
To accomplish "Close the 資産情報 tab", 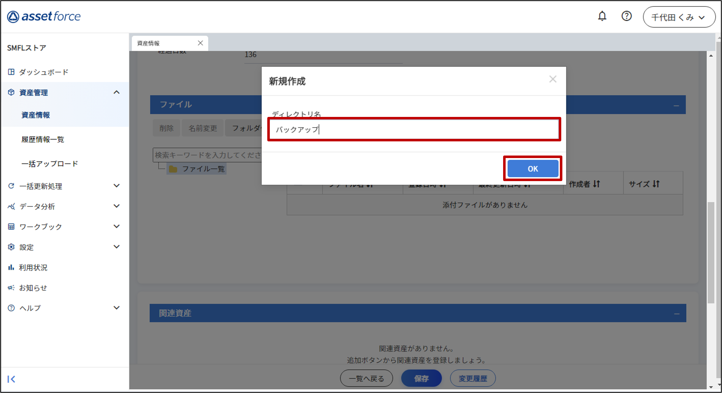I will pos(200,43).
